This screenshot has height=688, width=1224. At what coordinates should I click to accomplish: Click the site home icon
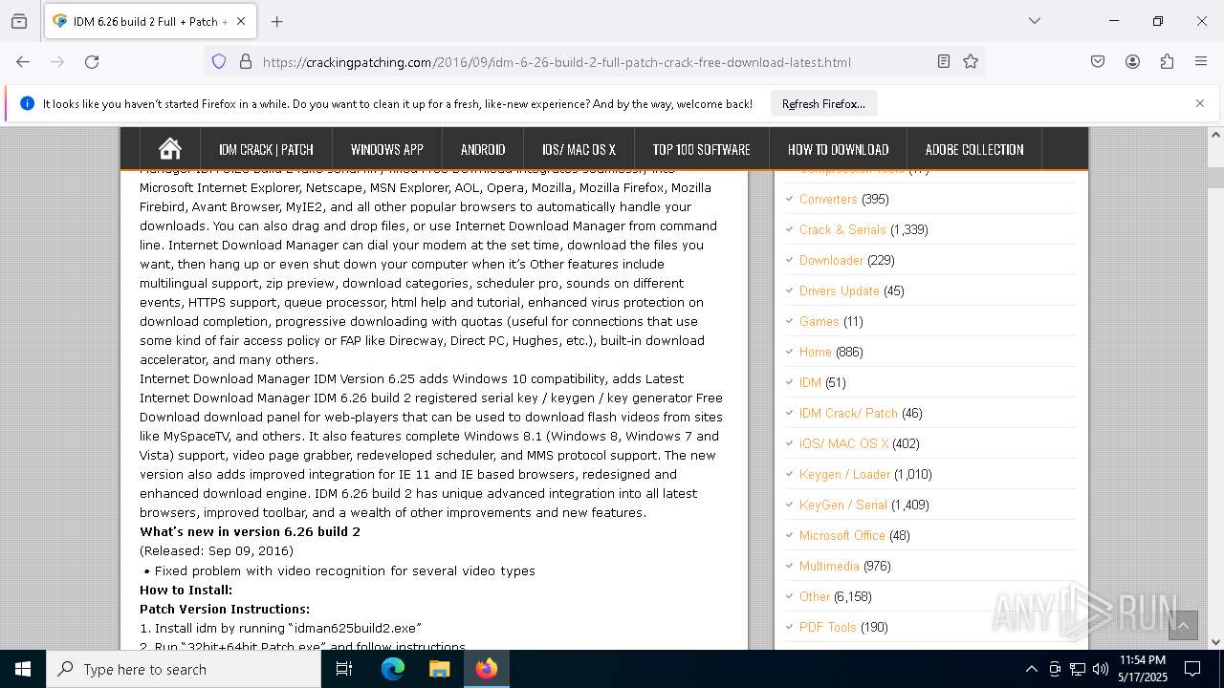[170, 149]
